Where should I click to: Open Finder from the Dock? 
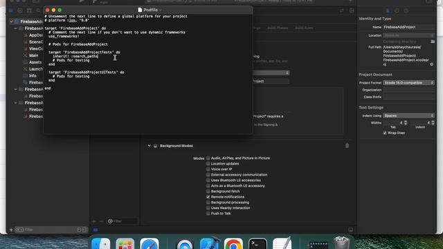(100, 243)
